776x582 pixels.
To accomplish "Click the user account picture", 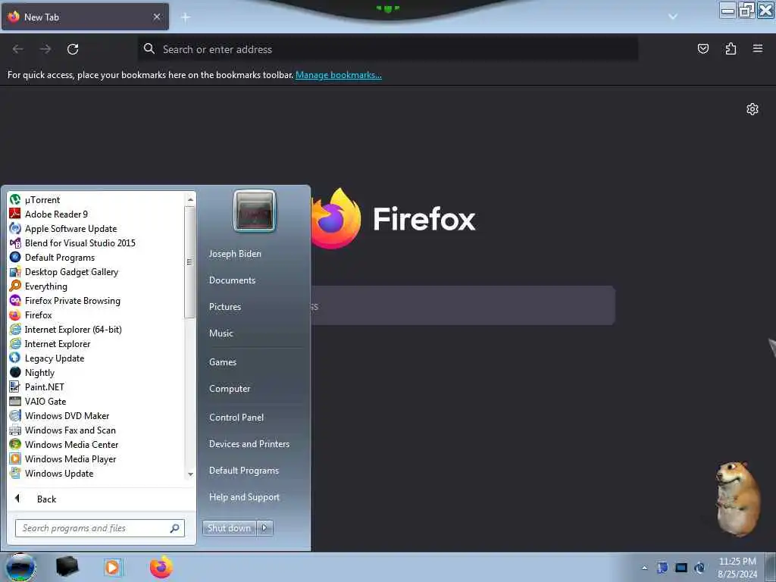I will point(255,211).
